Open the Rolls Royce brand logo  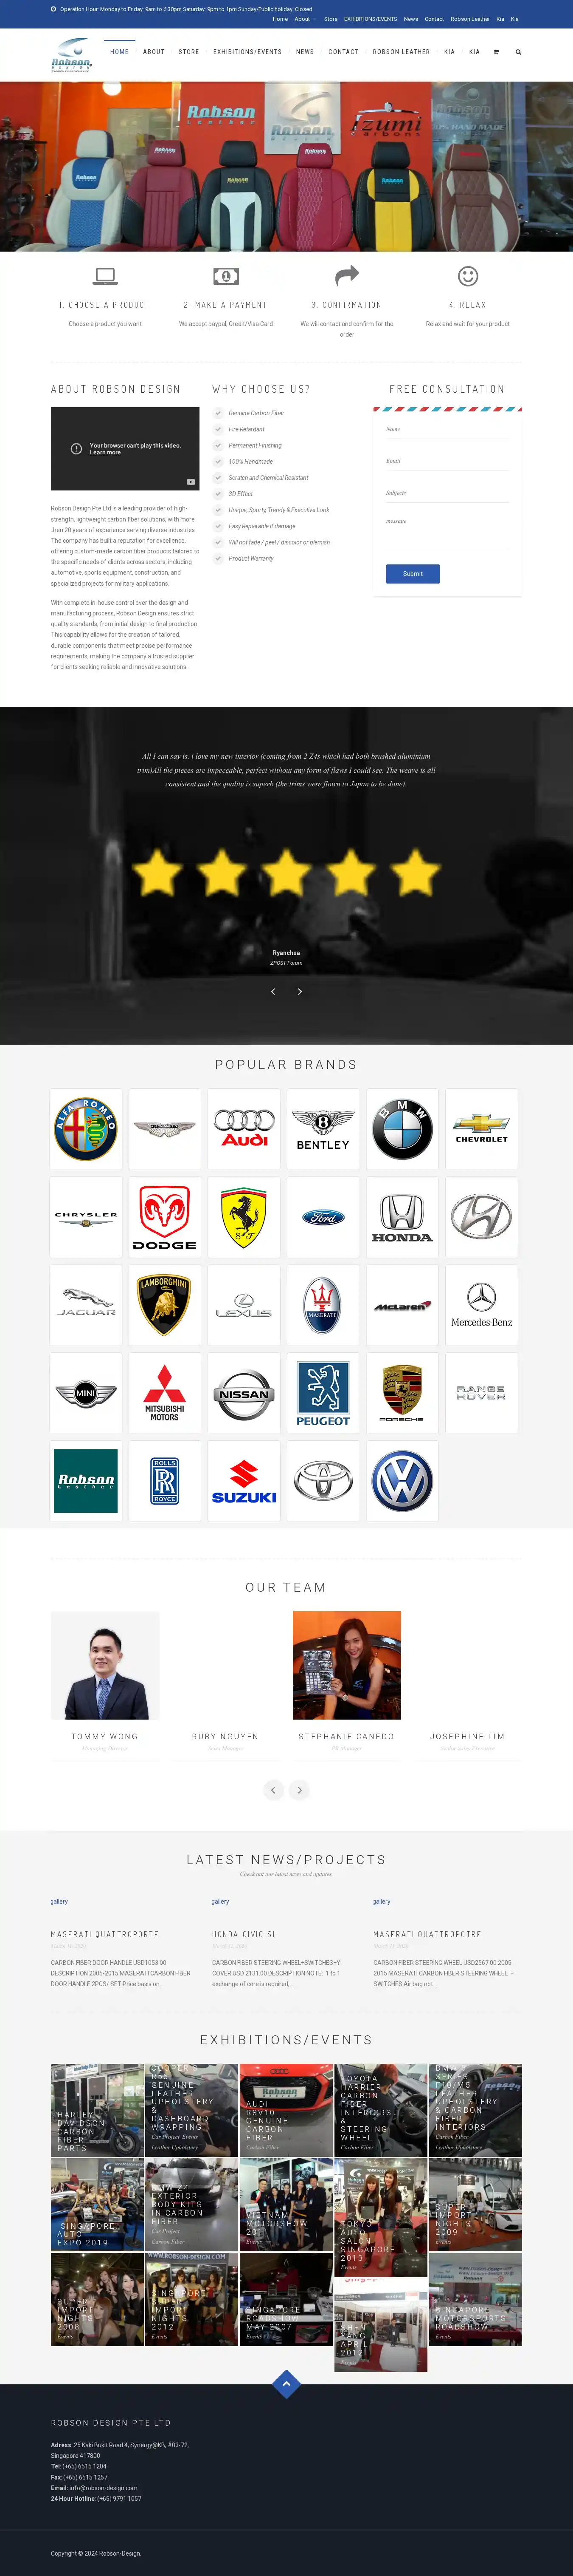pos(165,1481)
